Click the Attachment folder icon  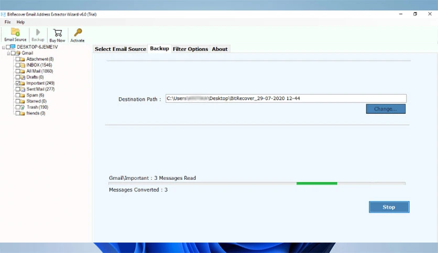coord(23,59)
